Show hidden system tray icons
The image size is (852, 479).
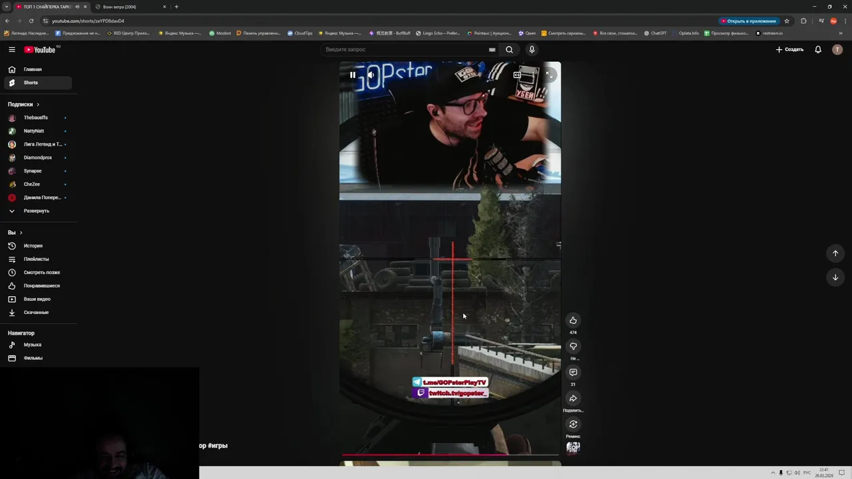(x=773, y=473)
